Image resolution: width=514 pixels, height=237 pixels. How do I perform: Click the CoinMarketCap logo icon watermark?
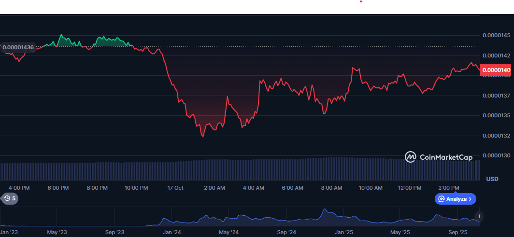pos(410,157)
